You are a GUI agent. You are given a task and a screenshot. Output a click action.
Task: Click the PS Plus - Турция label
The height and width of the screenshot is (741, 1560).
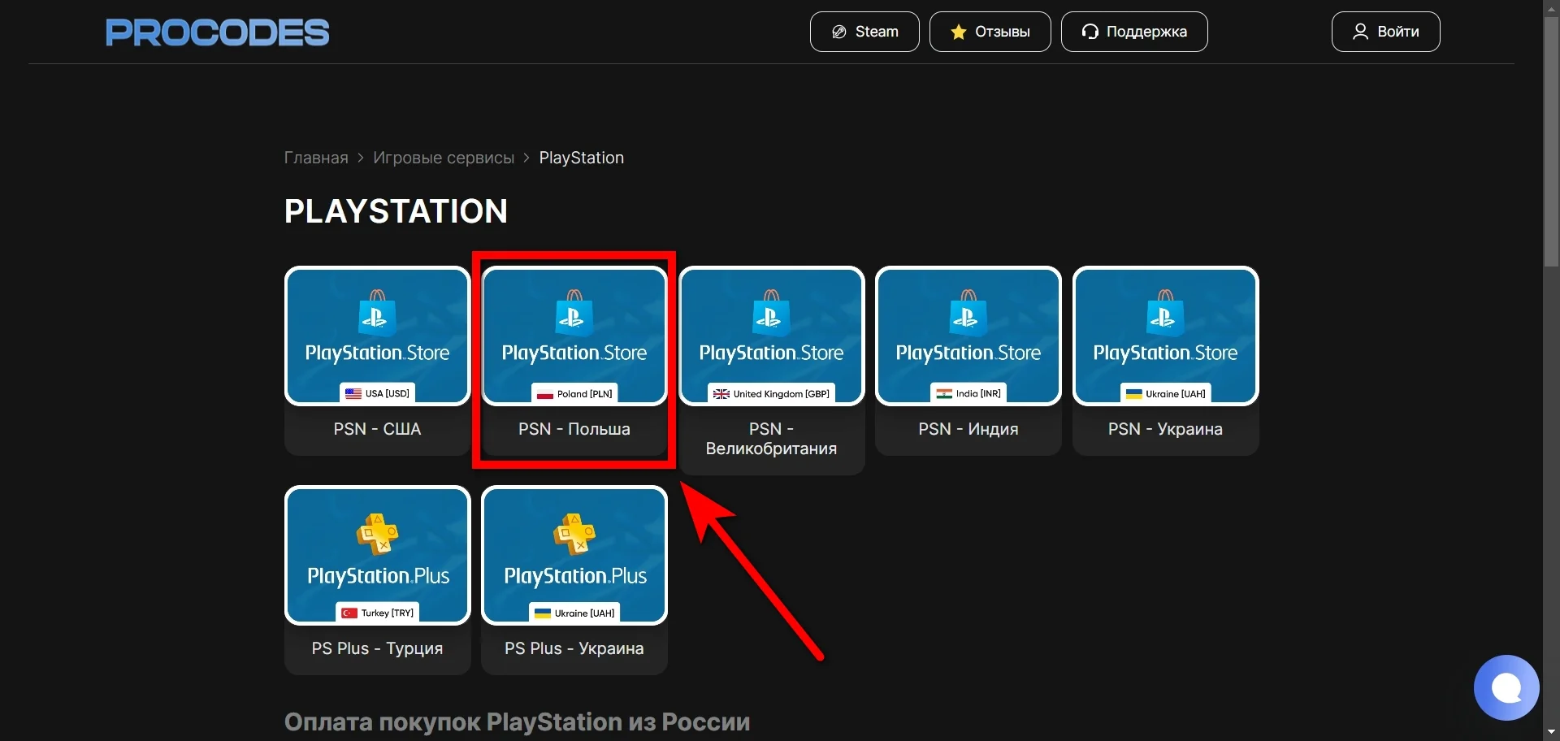pos(378,648)
